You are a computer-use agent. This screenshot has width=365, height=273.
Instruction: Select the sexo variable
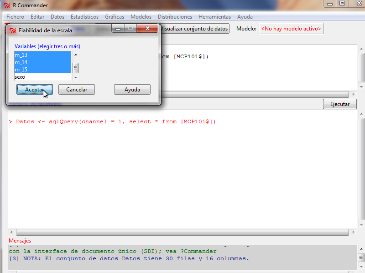pyautogui.click(x=42, y=77)
